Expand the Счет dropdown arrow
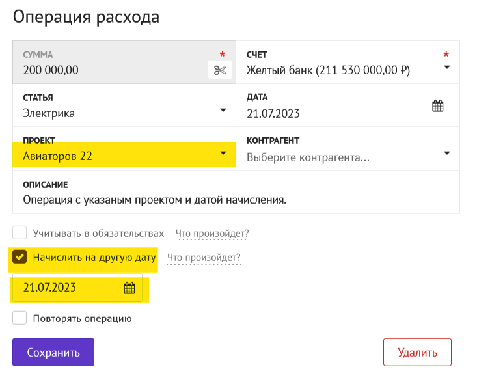Screen dimensions: 477x380 pos(447,66)
